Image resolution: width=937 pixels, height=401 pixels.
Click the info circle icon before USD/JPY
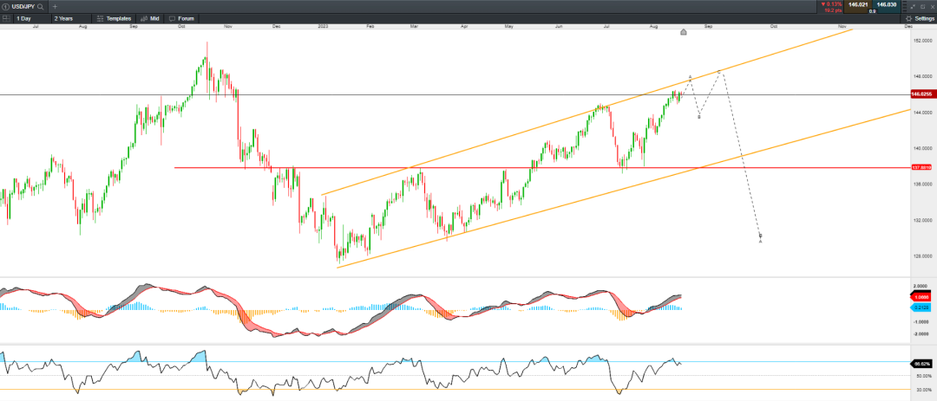[5, 6]
